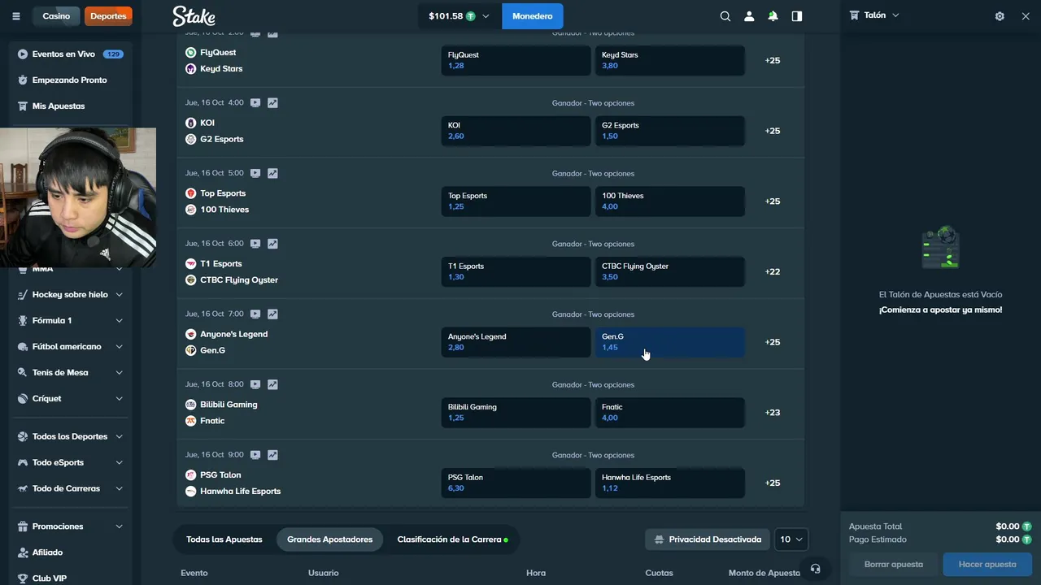This screenshot has width=1041, height=585.
Task: Open statistics icon for T1 Esports match
Action: 272,244
